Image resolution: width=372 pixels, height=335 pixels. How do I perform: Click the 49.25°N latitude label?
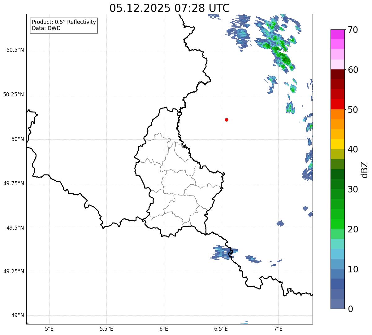pyautogui.click(x=14, y=272)
